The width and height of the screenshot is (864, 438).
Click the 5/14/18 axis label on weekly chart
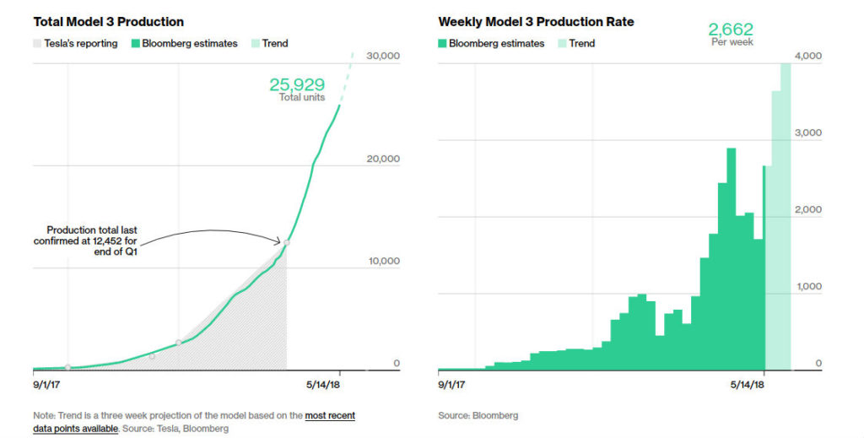(748, 385)
